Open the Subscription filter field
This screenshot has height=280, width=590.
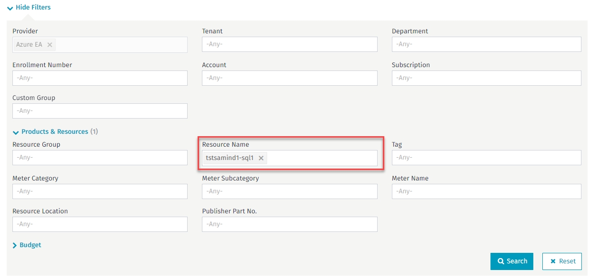coord(486,78)
